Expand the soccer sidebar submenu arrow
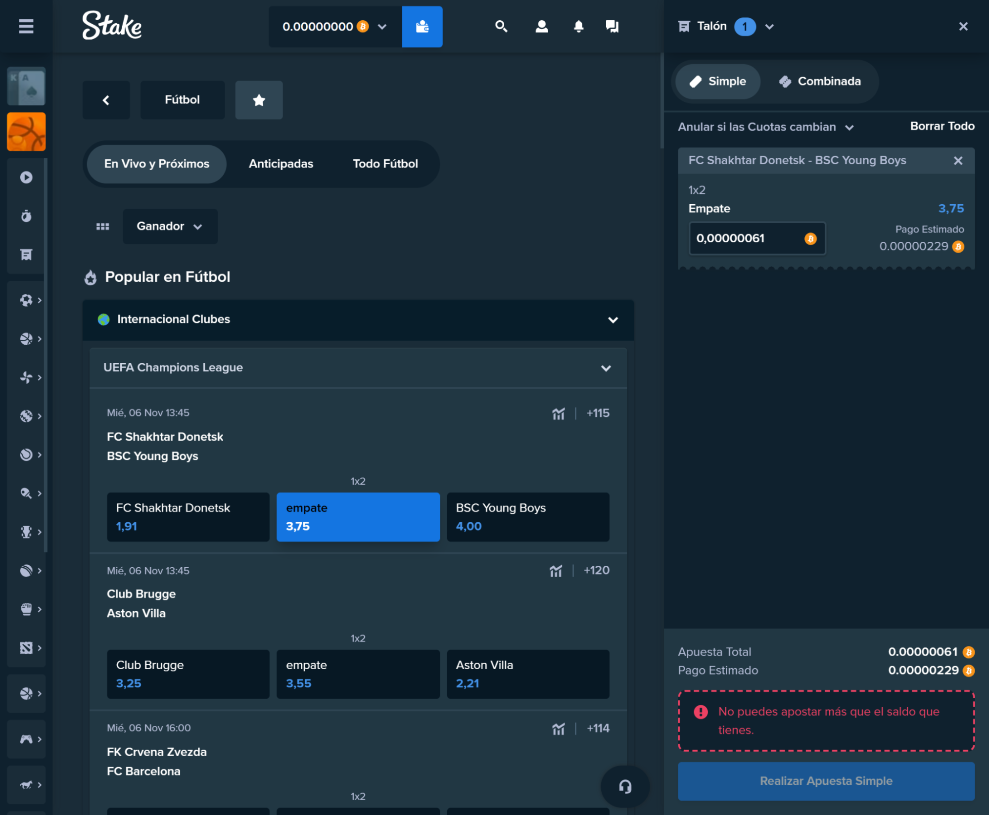The width and height of the screenshot is (989, 815). coord(40,300)
